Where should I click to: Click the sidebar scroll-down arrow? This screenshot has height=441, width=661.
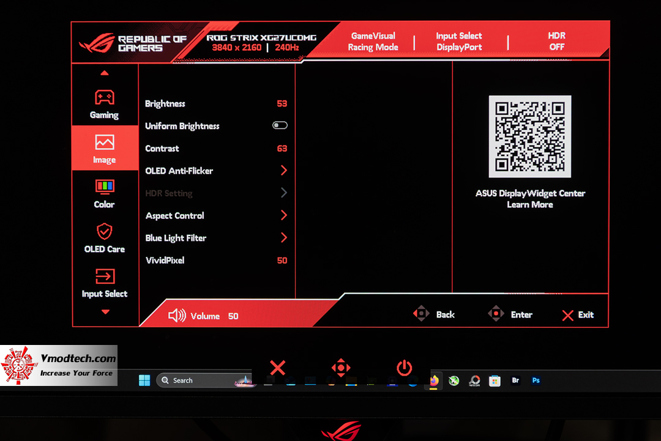105,312
